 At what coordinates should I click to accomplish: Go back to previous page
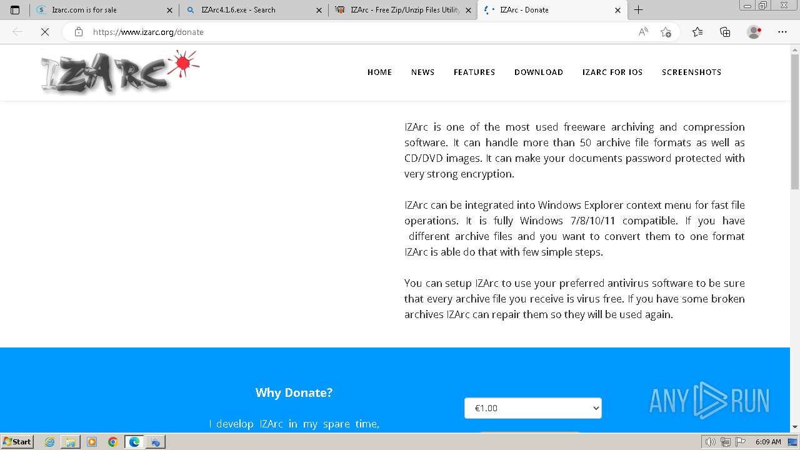coord(17,32)
